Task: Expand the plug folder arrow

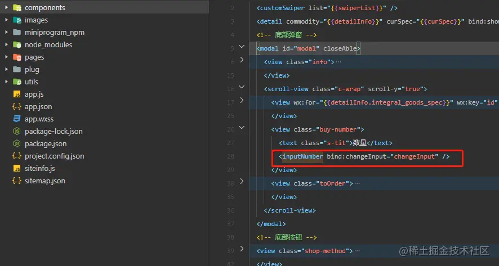Action: [6, 69]
